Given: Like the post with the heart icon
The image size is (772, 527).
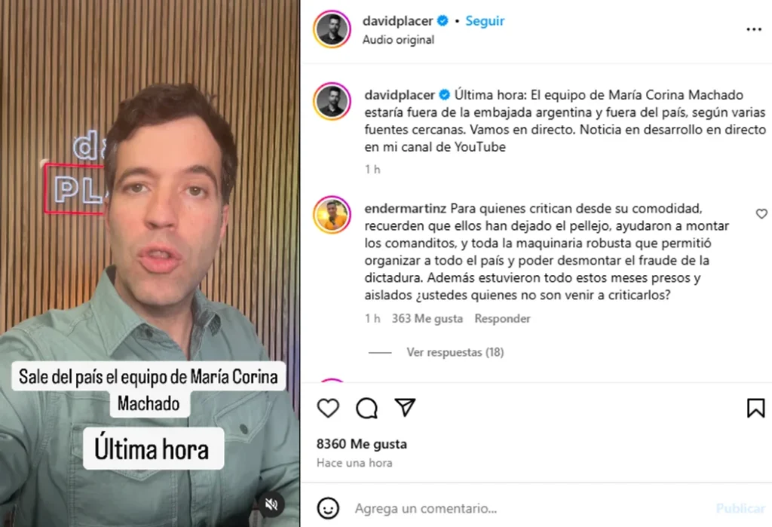Looking at the screenshot, I should click(x=328, y=408).
